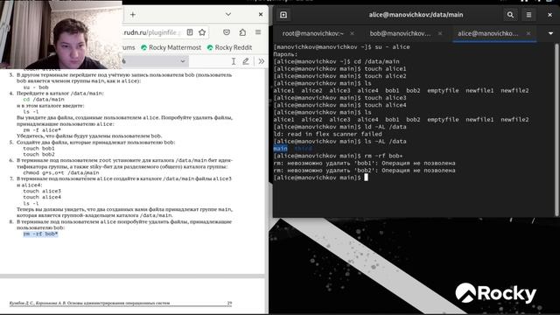Image resolution: width=560 pixels, height=315 pixels.
Task: Open terminal hamburger menu
Action: coord(528,15)
